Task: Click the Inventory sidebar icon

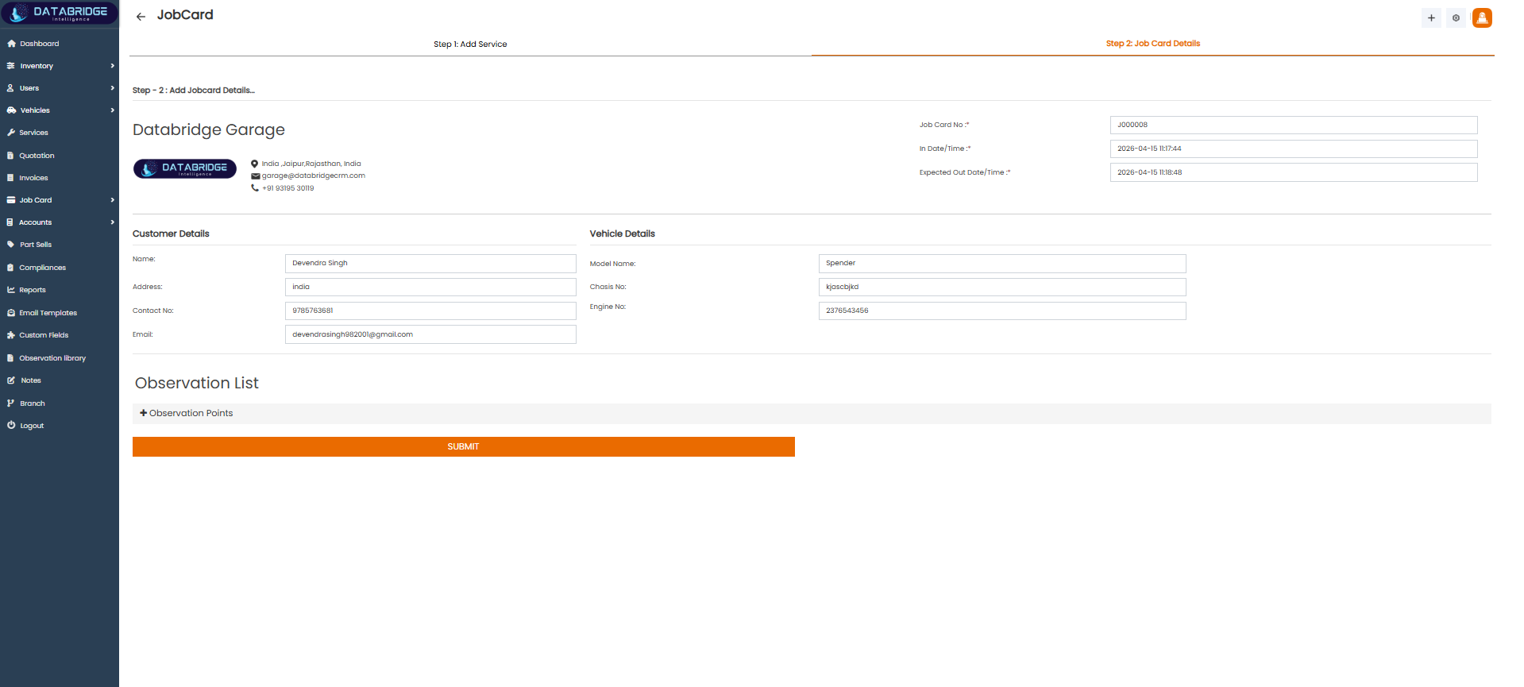Action: pyautogui.click(x=11, y=66)
